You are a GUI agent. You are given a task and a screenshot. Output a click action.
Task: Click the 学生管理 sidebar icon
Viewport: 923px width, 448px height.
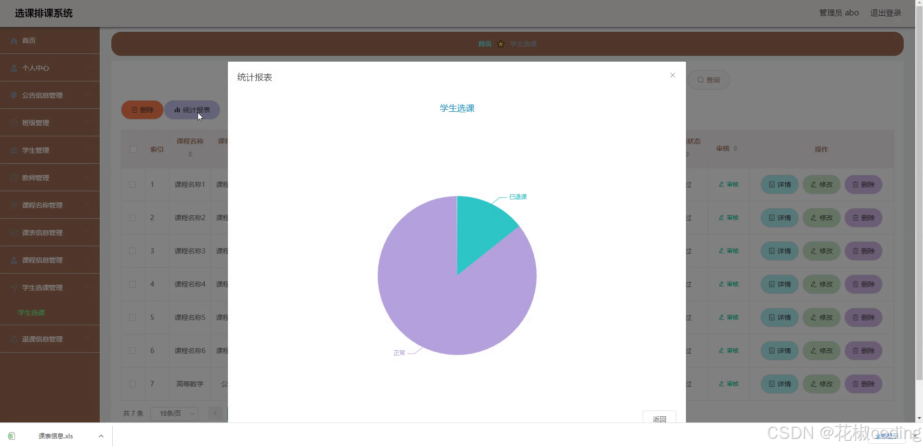coord(13,150)
